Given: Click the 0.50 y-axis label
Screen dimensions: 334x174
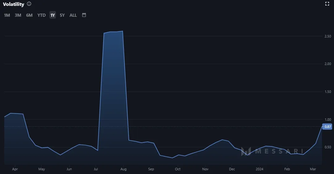Looking at the screenshot, I should 328,147.
